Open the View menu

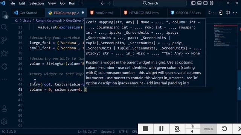click(52, 3)
